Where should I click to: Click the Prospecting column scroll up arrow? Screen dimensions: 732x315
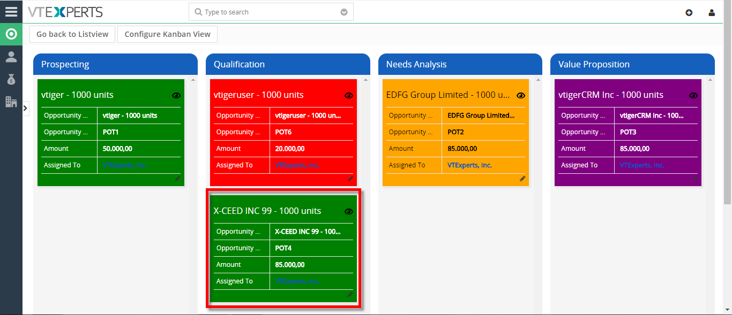tap(193, 80)
